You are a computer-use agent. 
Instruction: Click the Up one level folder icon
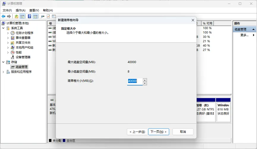[16, 16]
